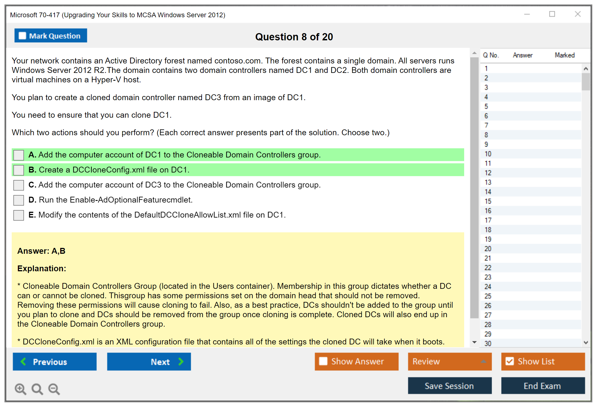Click the Save Session button

pos(449,386)
